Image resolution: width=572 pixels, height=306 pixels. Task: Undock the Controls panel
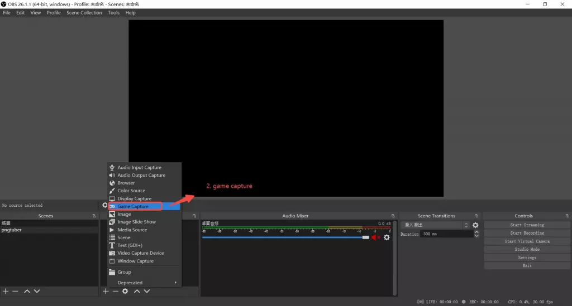coord(568,216)
